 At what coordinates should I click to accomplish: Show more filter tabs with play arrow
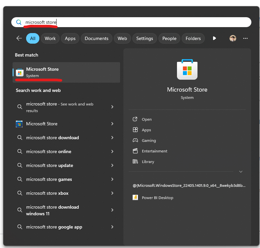click(214, 38)
